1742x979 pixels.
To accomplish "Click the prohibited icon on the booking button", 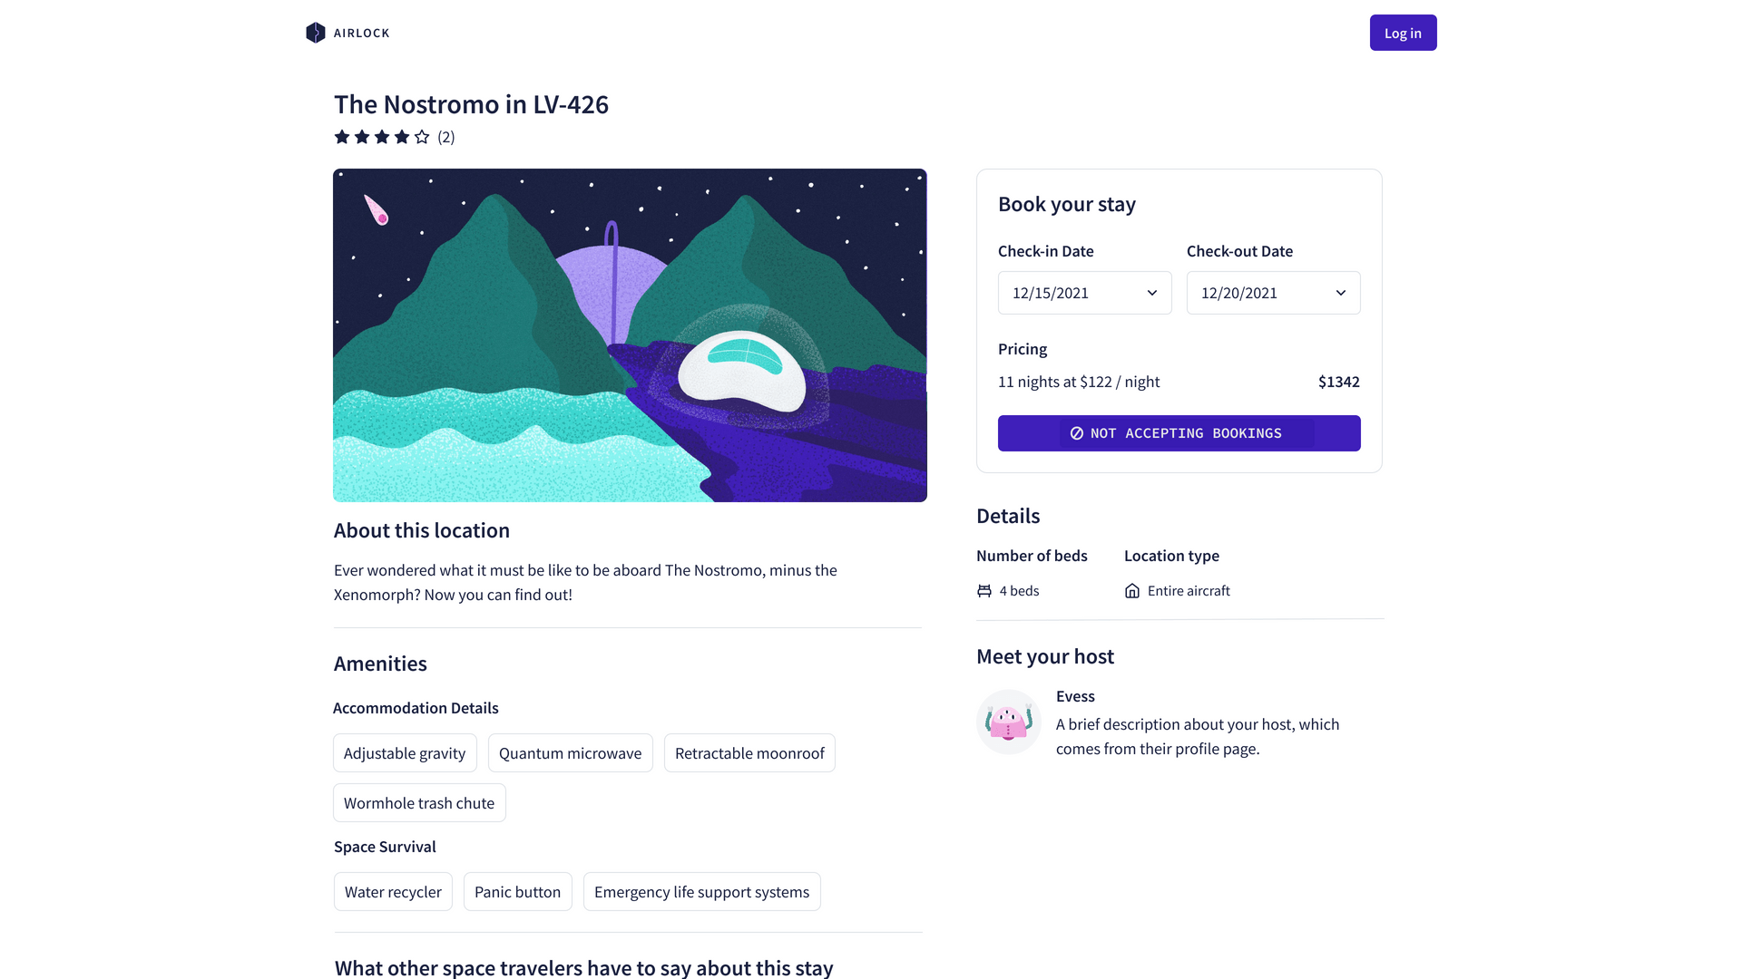I will [x=1077, y=433].
